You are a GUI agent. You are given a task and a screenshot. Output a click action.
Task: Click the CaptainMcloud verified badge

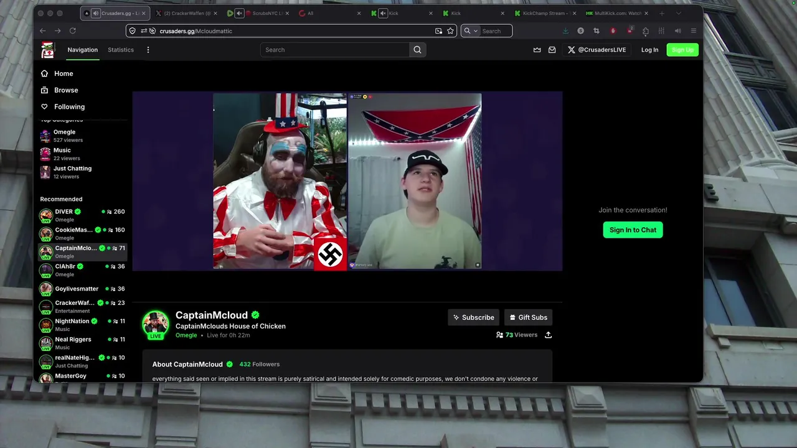coord(255,315)
